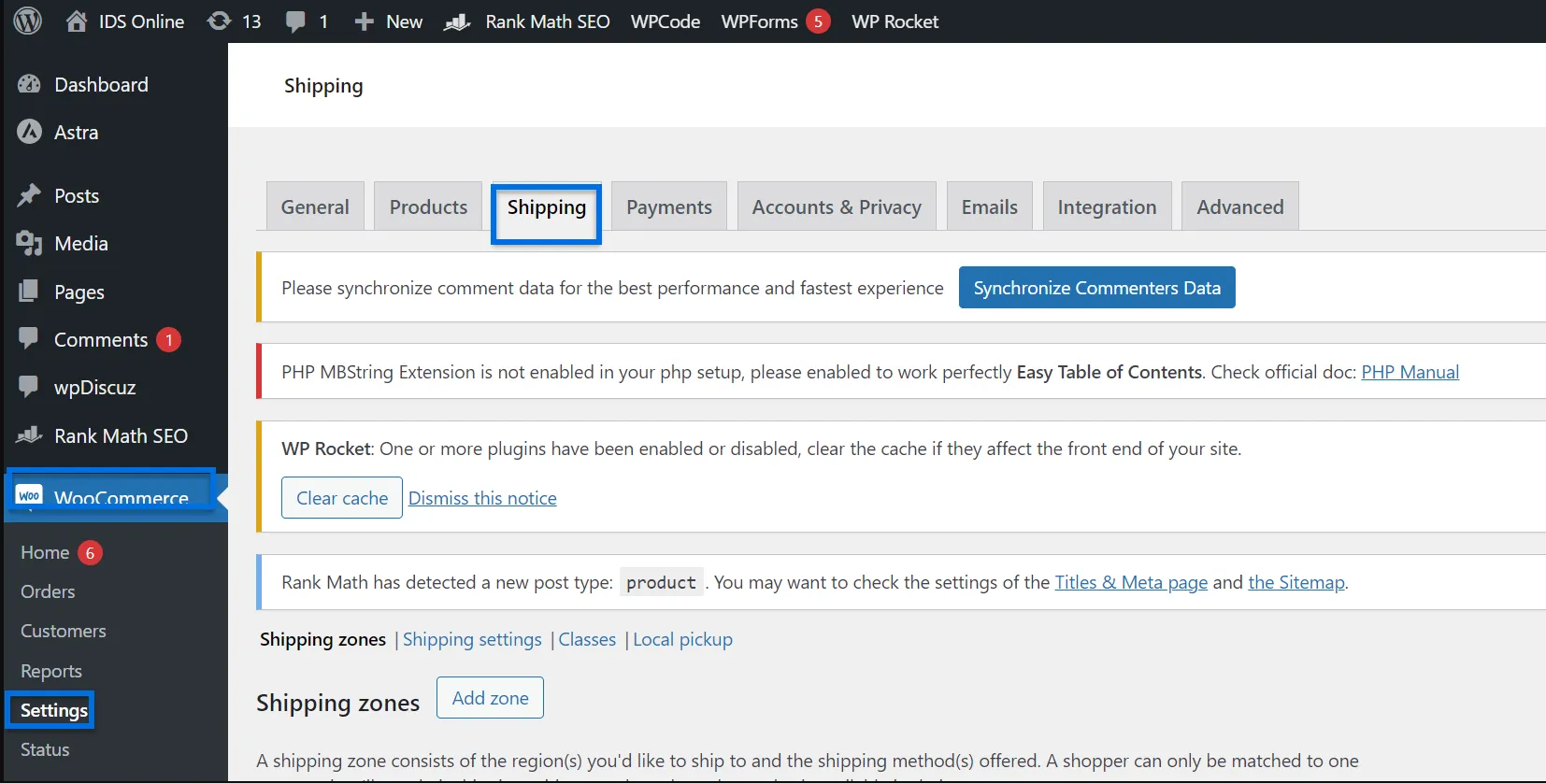Switch to the Advanced tab
1546x783 pixels.
click(1240, 206)
